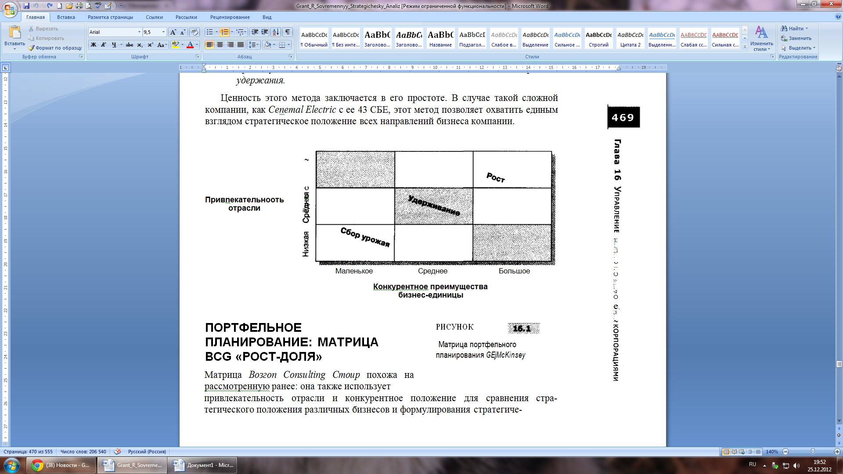Apply the red font color swatch

(190, 45)
